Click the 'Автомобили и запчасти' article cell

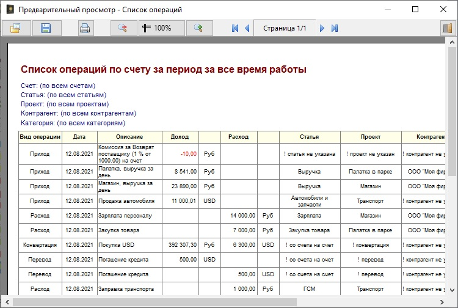pos(310,201)
